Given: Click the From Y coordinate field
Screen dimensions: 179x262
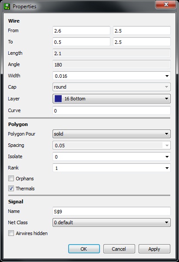Looking at the screenshot, I should coord(142,30).
